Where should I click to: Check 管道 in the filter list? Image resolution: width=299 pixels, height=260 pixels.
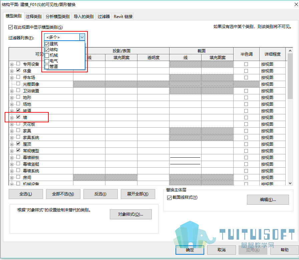coord(47,67)
